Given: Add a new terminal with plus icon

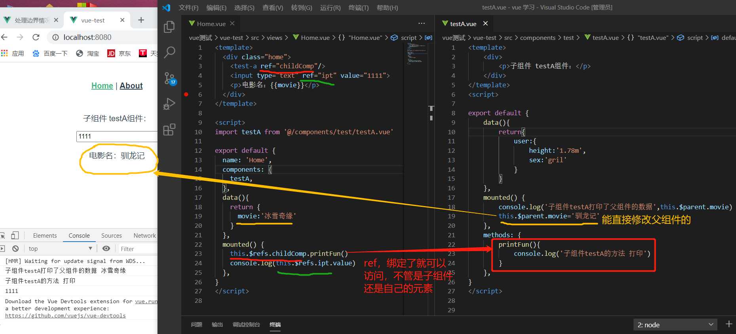Looking at the screenshot, I should [x=729, y=324].
